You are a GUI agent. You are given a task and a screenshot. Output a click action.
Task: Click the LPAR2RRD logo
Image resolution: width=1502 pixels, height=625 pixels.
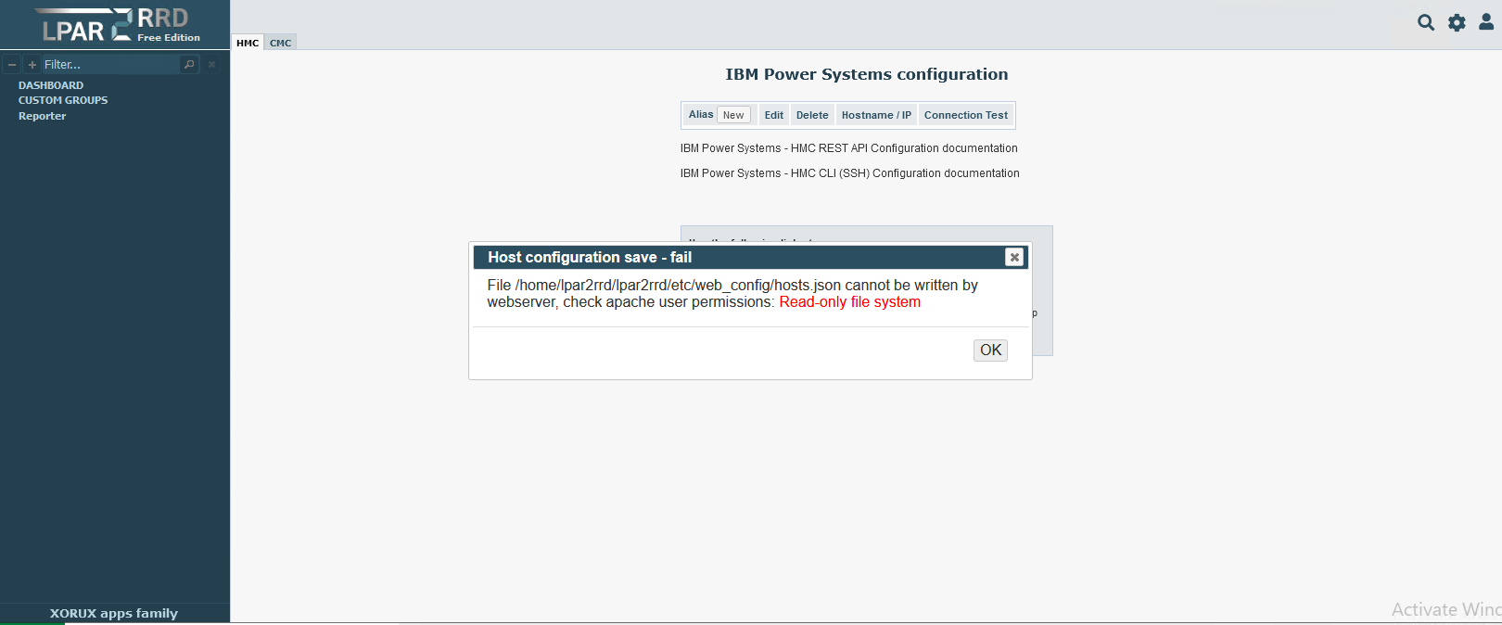click(x=115, y=25)
